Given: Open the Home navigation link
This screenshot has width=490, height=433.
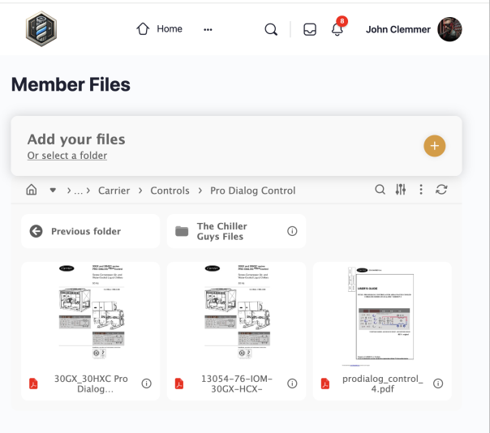Looking at the screenshot, I should tap(159, 29).
